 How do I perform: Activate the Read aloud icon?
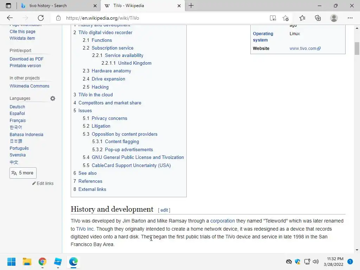coord(273,18)
